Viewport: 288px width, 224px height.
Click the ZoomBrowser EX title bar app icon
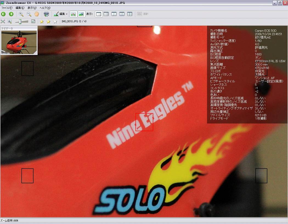click(x=2, y=2)
